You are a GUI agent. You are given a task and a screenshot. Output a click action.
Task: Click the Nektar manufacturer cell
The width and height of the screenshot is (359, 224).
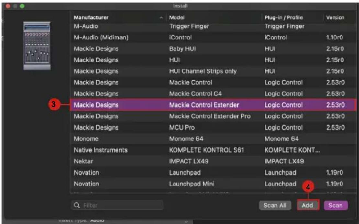click(83, 161)
